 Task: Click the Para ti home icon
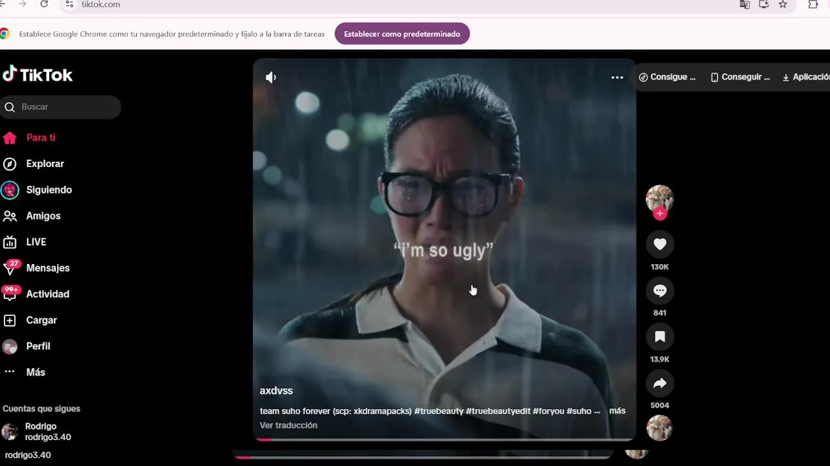click(x=10, y=138)
